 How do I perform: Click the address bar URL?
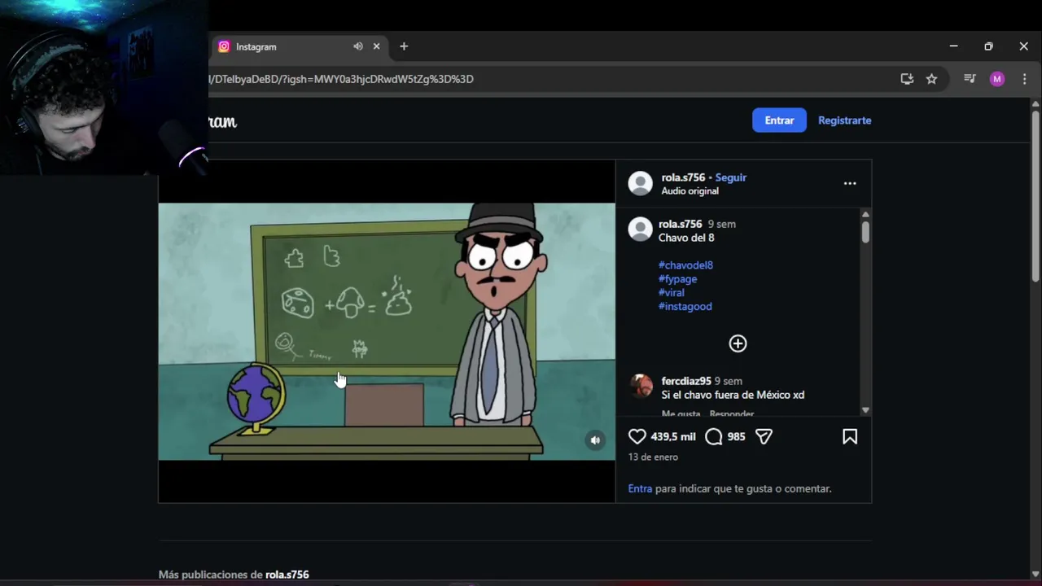[342, 79]
